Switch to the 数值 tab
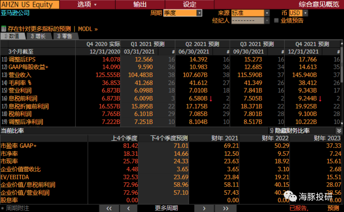Viewport: 344px width, 212px height. coord(13,36)
